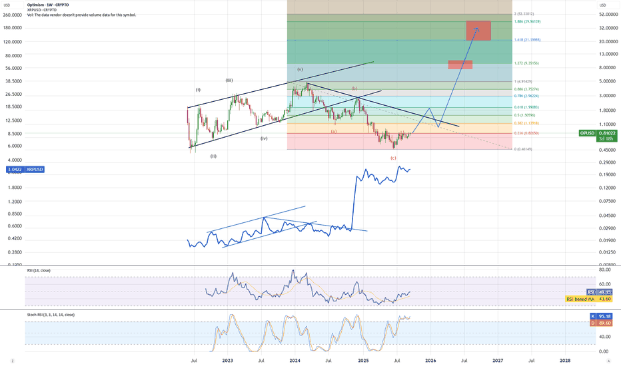
Task: Click the blue XRPUSD price tag on left axis
Action: [x=15, y=170]
